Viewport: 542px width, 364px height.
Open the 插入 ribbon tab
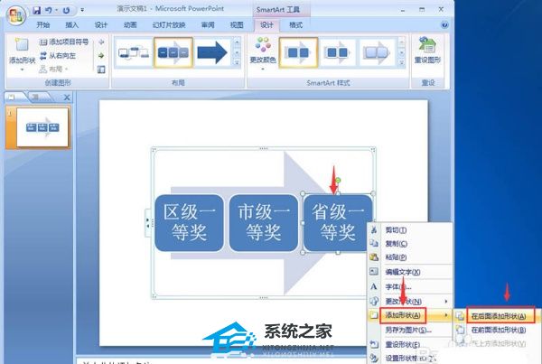pyautogui.click(x=72, y=25)
